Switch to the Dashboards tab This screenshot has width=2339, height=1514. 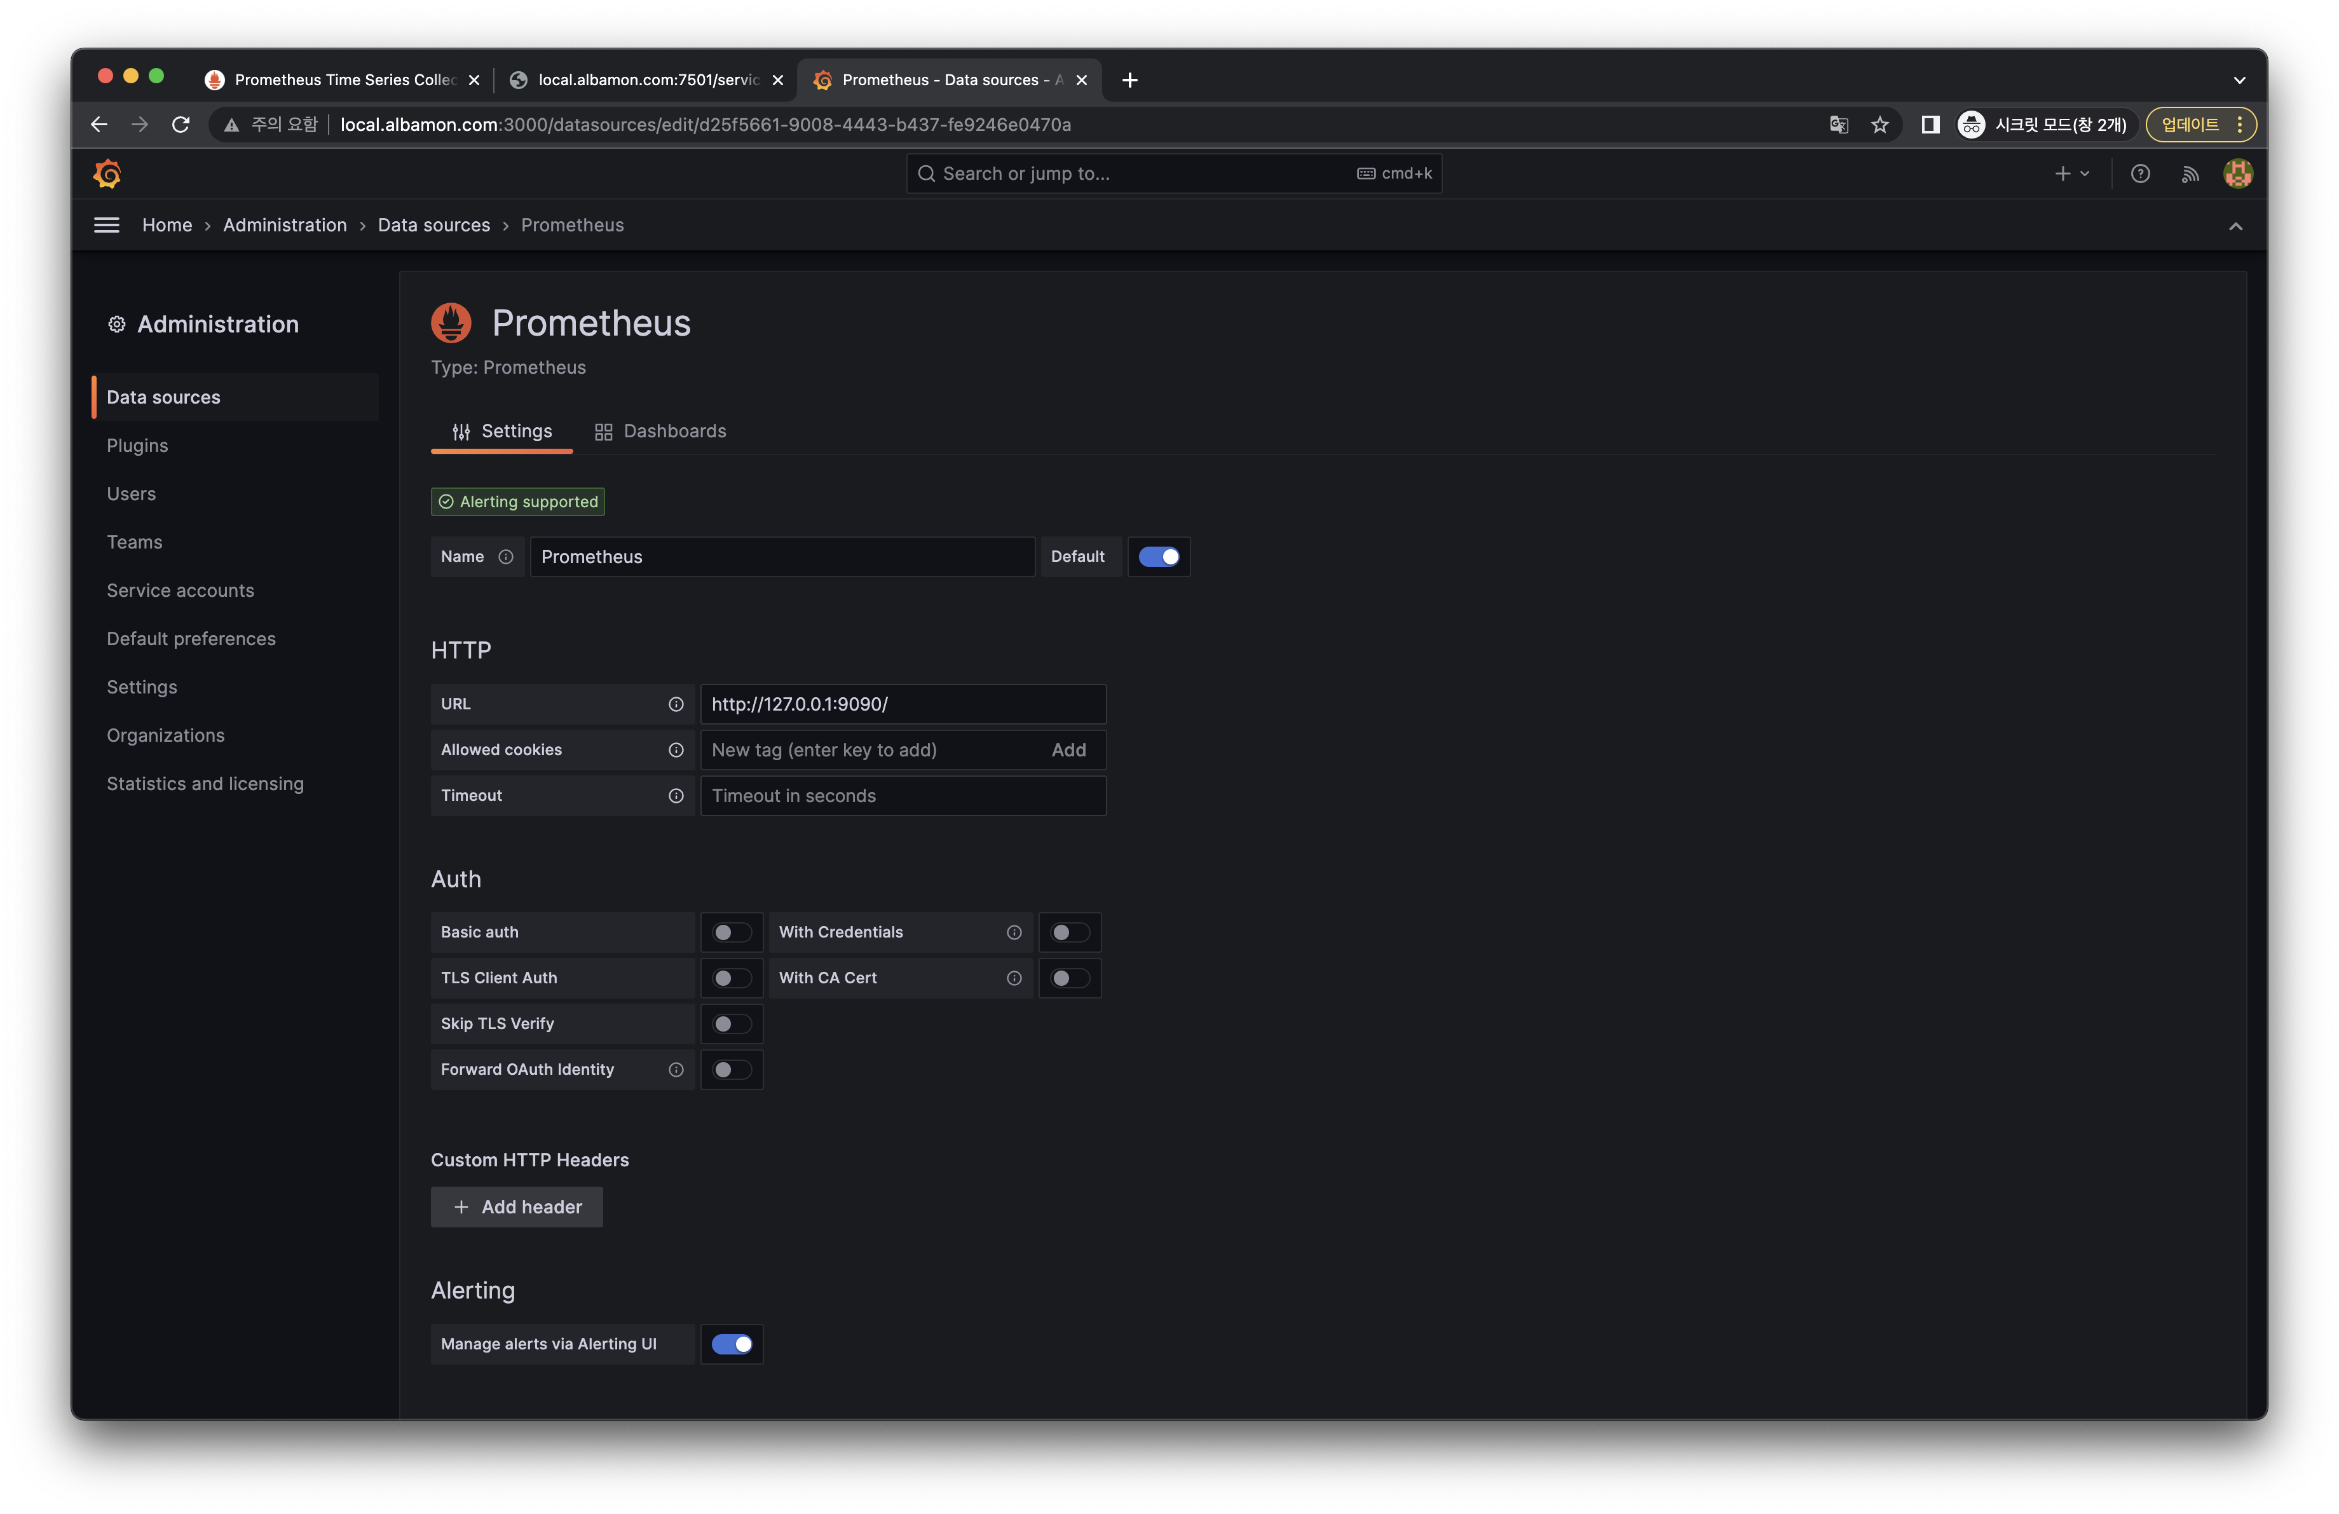click(x=660, y=432)
